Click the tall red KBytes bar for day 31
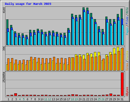This screenshot has width=130, height=102. [x=122, y=84]
